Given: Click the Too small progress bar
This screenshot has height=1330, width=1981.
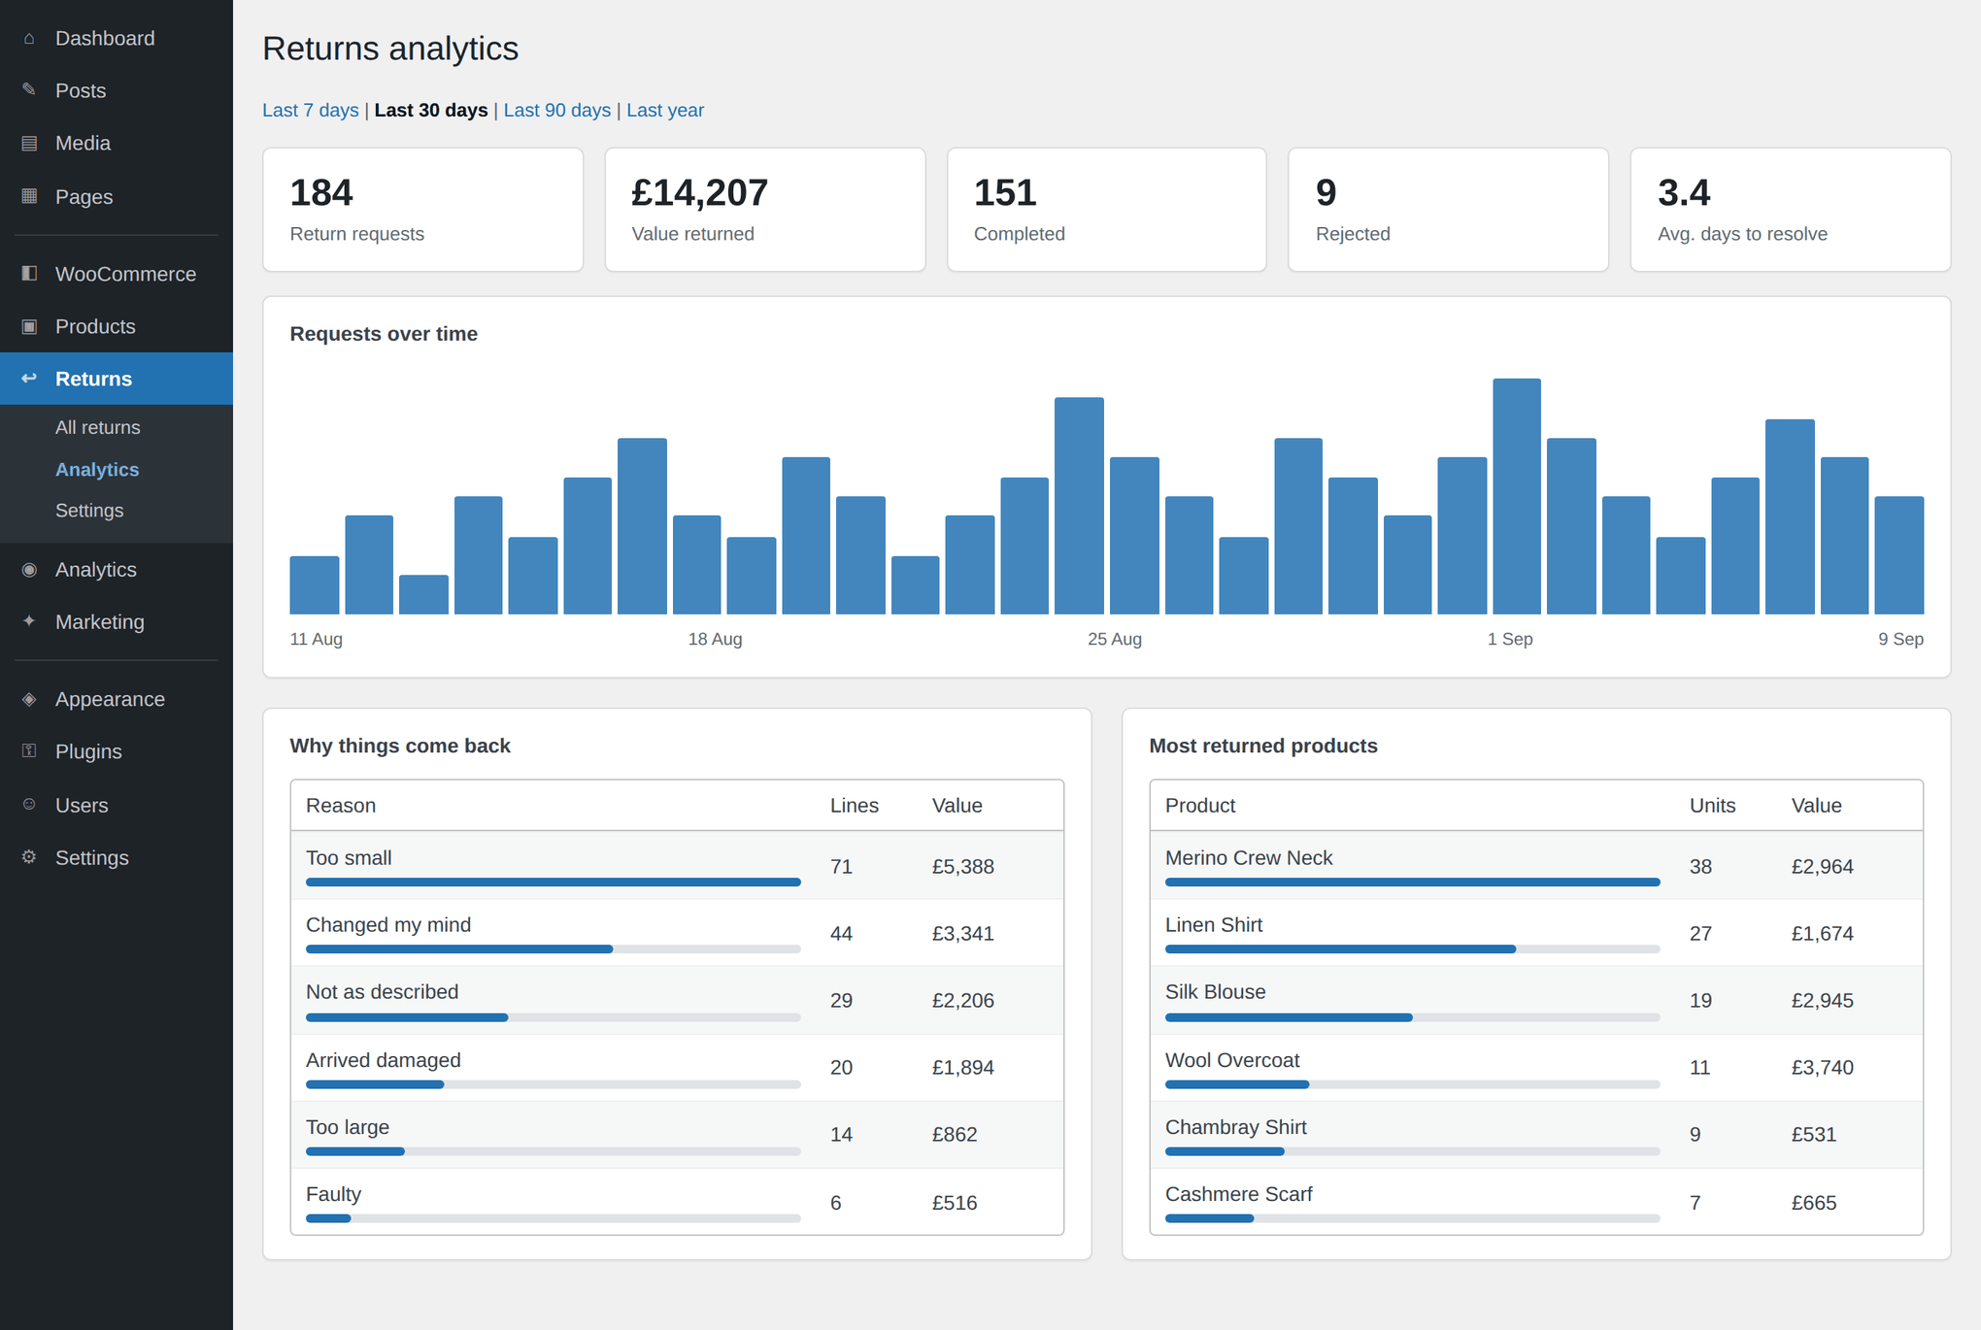Looking at the screenshot, I should coord(554,882).
